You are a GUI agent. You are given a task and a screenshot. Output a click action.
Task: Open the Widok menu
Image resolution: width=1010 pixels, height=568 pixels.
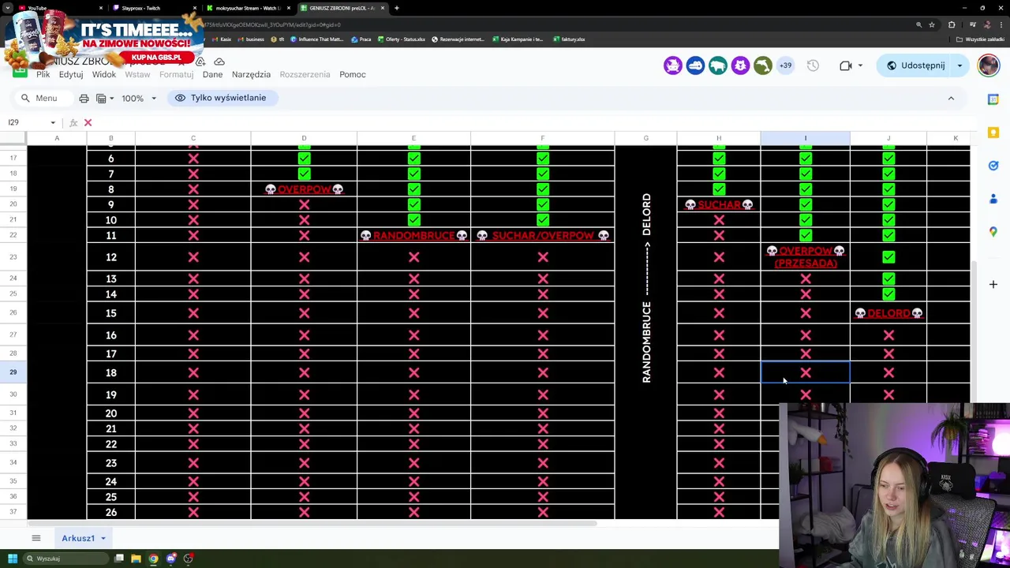point(104,74)
